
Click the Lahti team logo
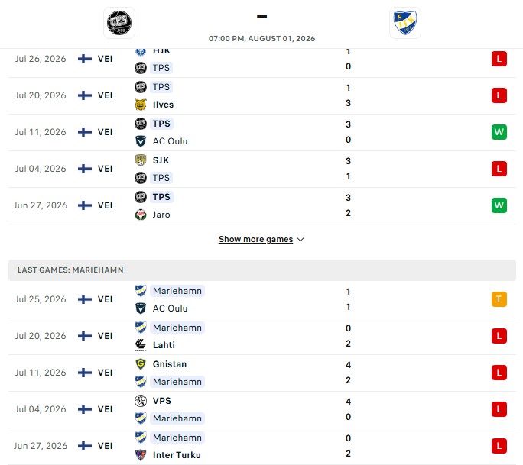click(x=141, y=345)
